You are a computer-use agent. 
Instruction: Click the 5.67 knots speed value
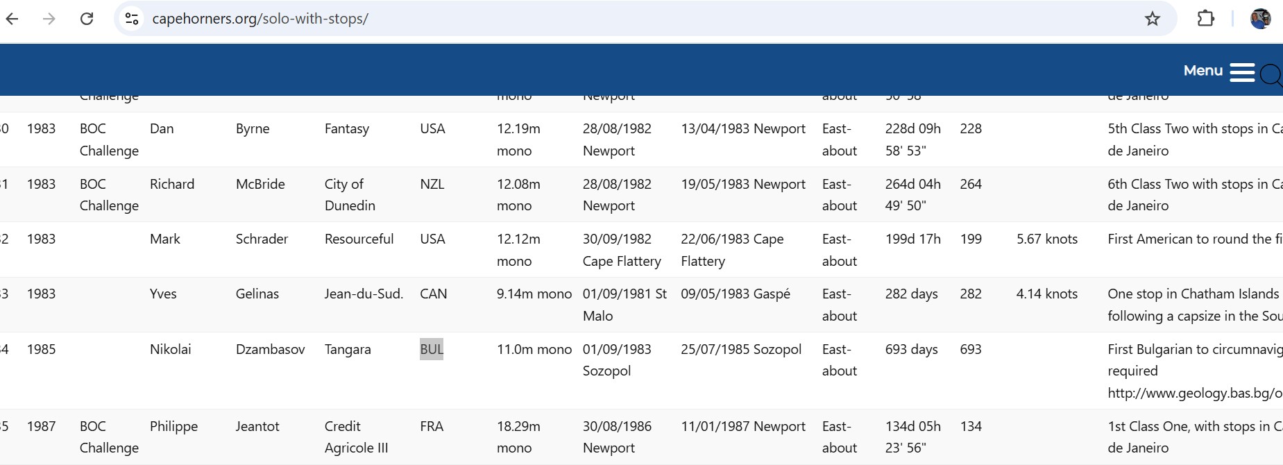[x=1046, y=239]
